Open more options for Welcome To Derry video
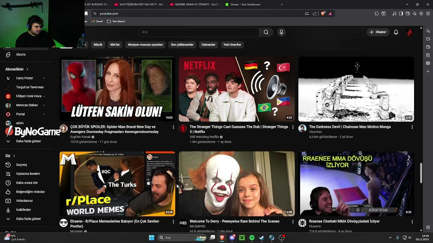Viewport: 433px width, 243px height. 293,222
